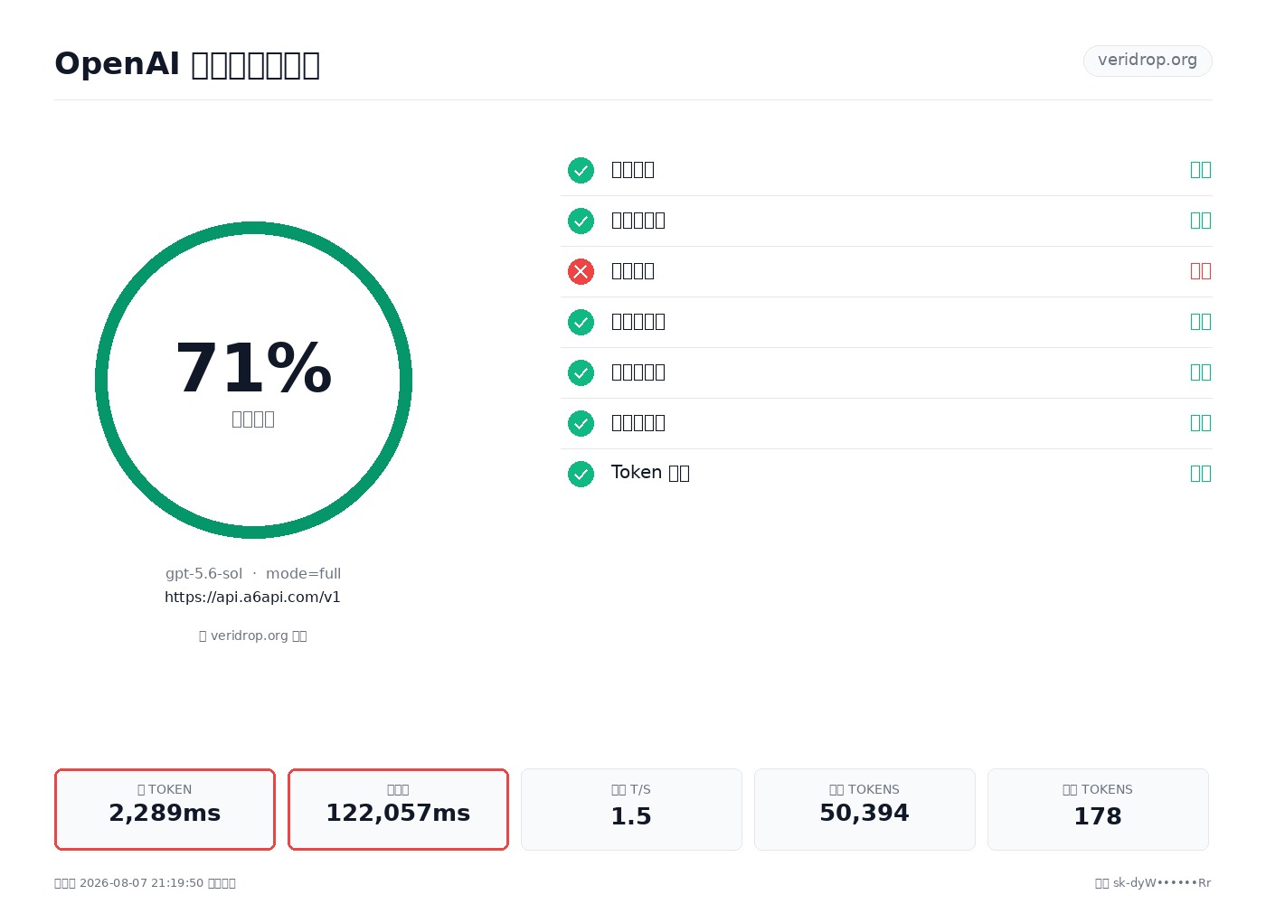Click the 71% score in the ring
The height and width of the screenshot is (904, 1266).
(253, 369)
